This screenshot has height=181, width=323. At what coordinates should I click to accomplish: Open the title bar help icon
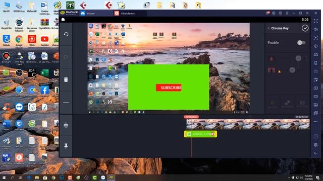point(281,13)
